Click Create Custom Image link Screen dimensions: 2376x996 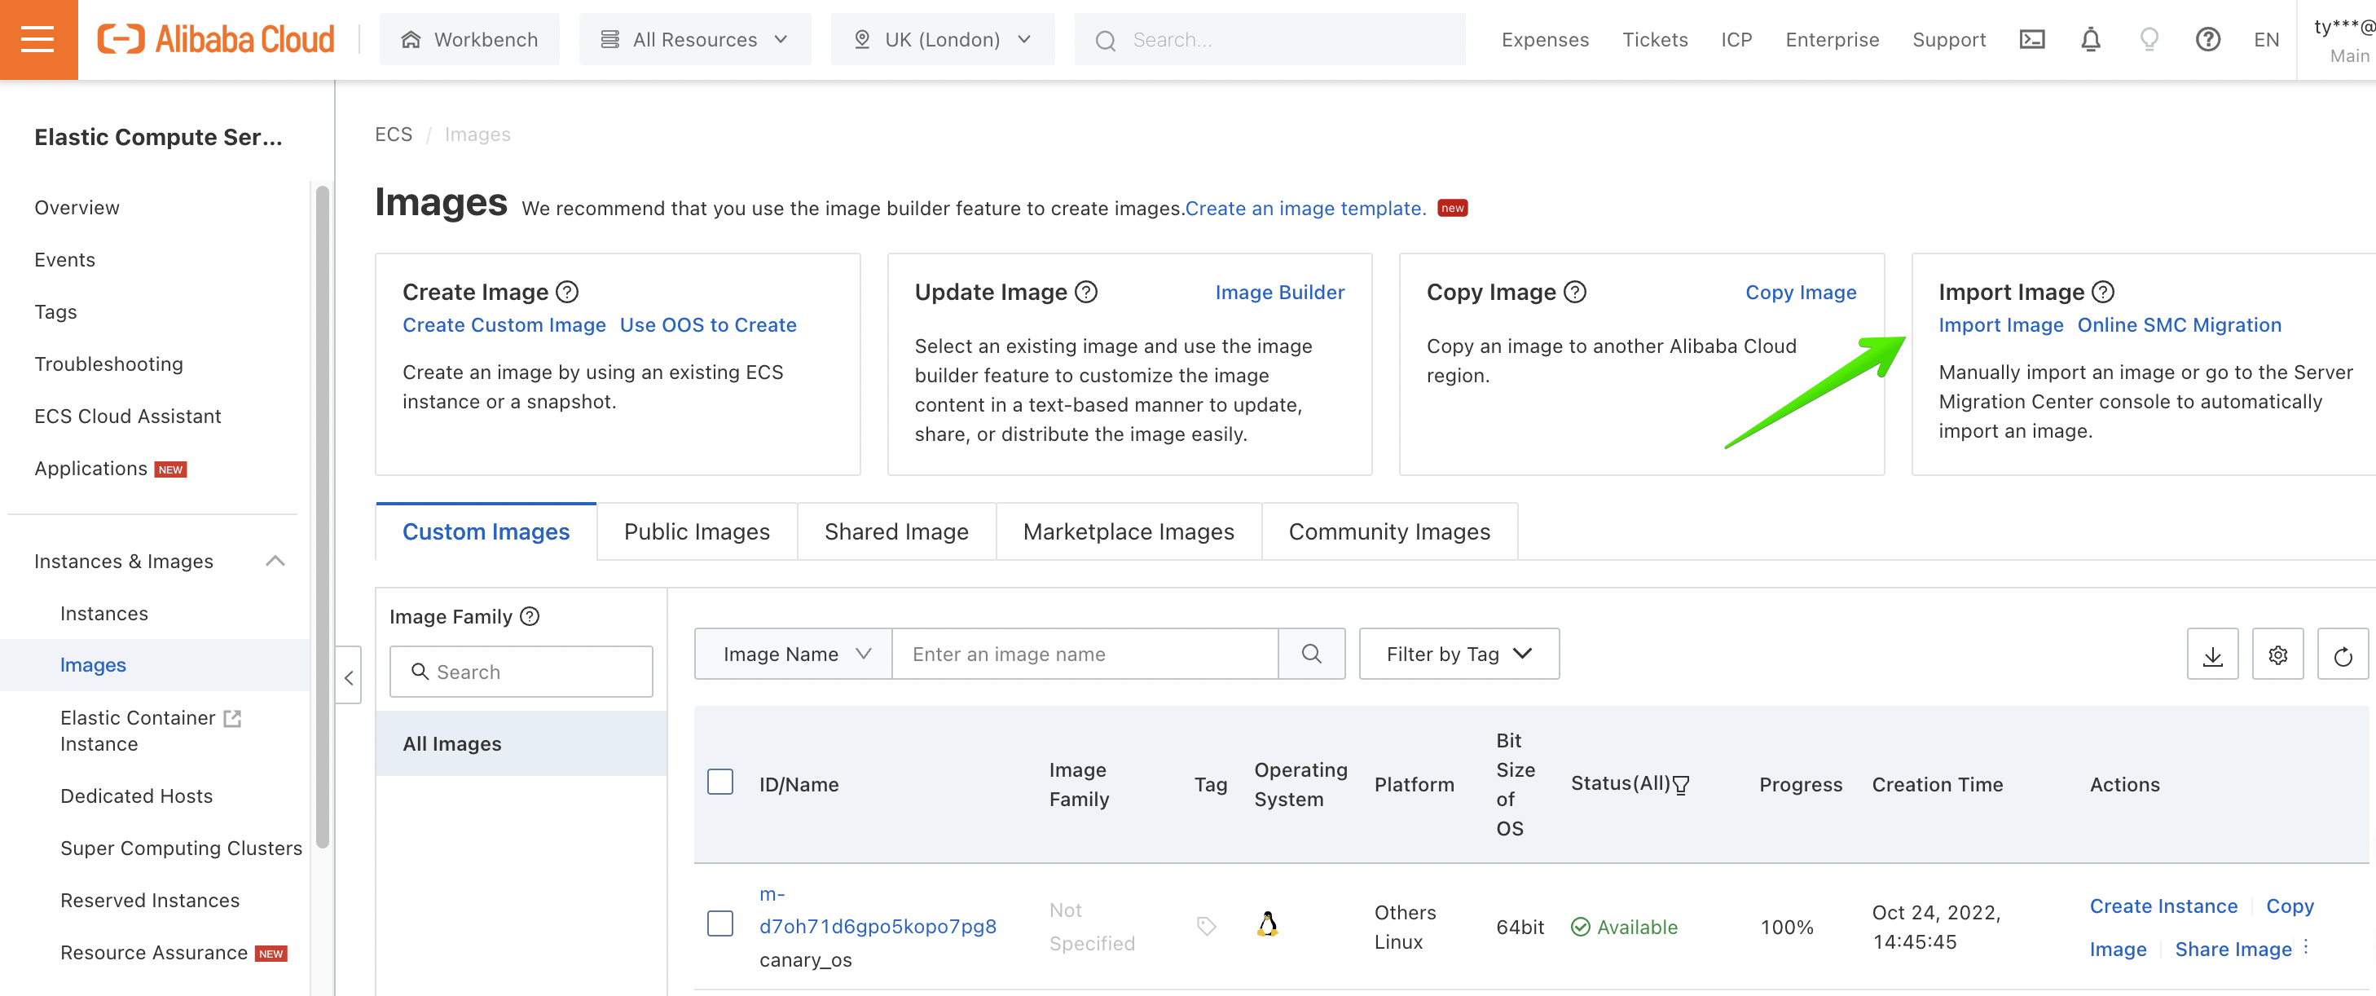pos(504,324)
